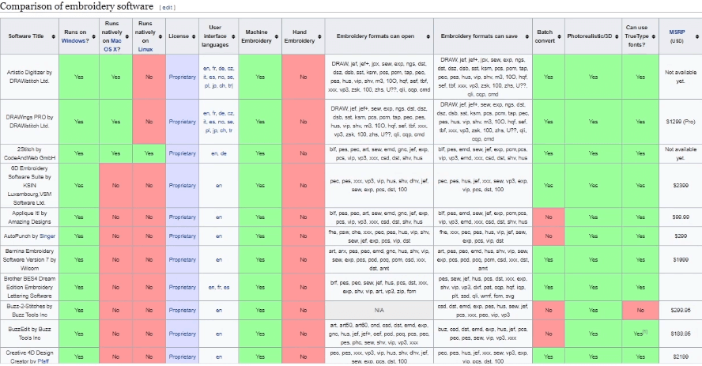The width and height of the screenshot is (702, 366).
Task: Click Batch convert 'No' for AutoPunch
Action: (549, 236)
